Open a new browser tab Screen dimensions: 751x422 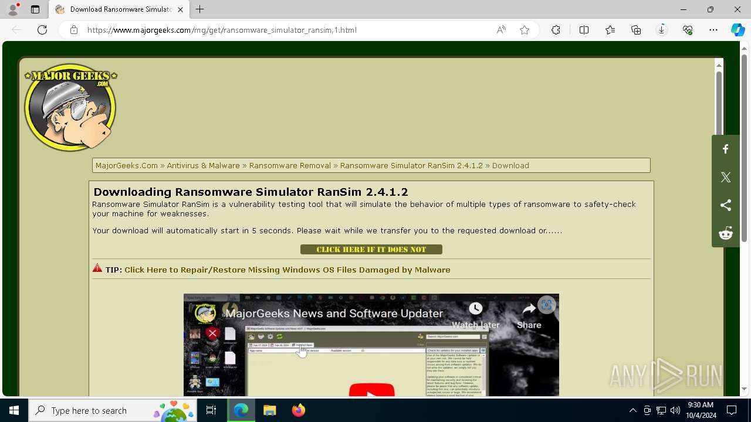click(200, 9)
